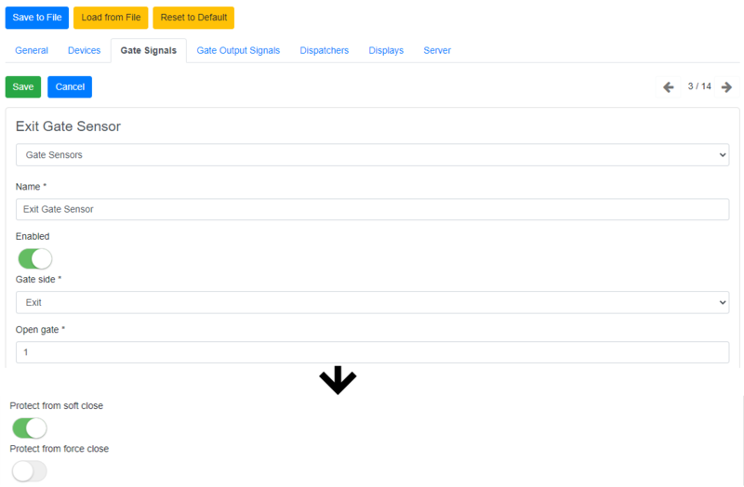Screen dimensions: 744x487
Task: Go to the next gate signal arrow
Action: [726, 87]
